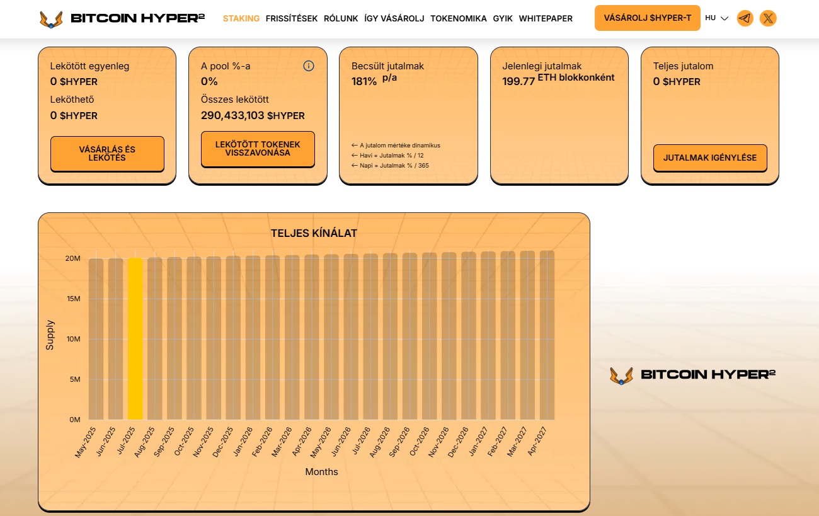Click the TELJES KÍNÁLAT chart title
Viewport: 819px width, 516px height.
314,233
